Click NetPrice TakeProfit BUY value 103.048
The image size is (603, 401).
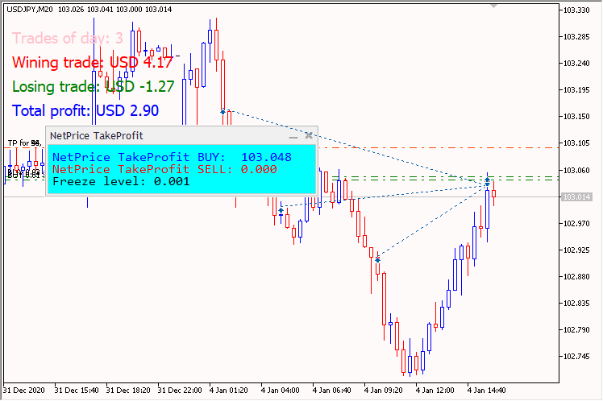[x=266, y=157]
